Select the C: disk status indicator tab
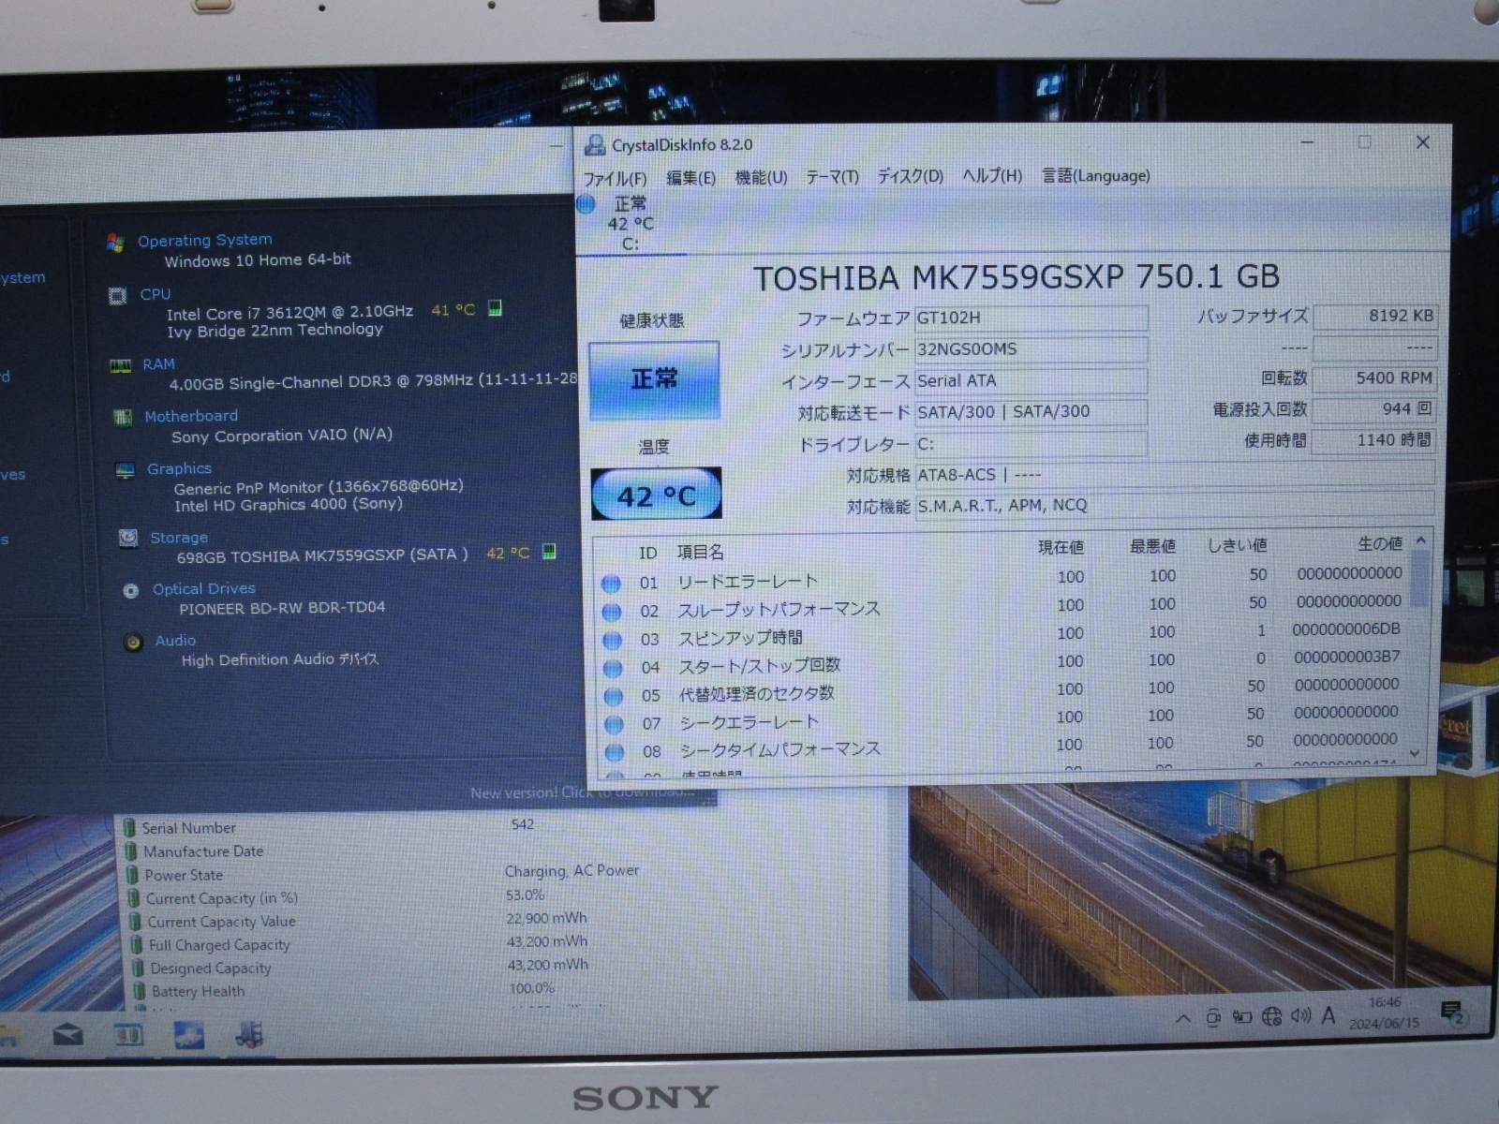 pyautogui.click(x=631, y=224)
